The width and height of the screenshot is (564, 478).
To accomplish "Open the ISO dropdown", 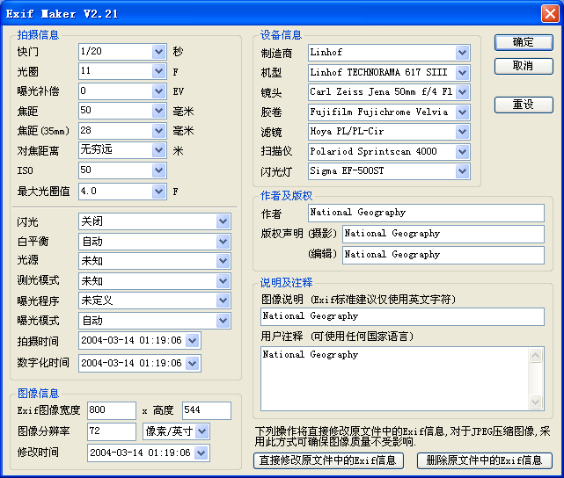I will (158, 170).
